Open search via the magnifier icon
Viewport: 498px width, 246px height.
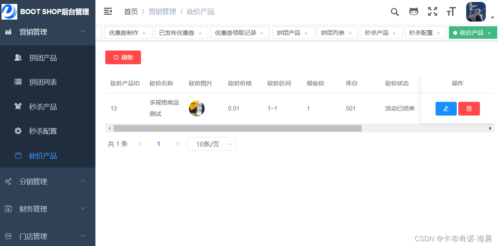pyautogui.click(x=394, y=12)
